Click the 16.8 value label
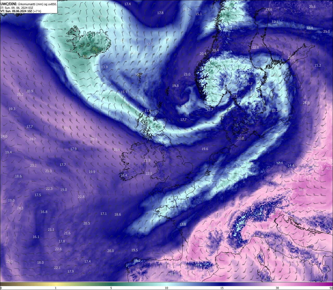This screenshot has width=333, height=290. (x=44, y=212)
